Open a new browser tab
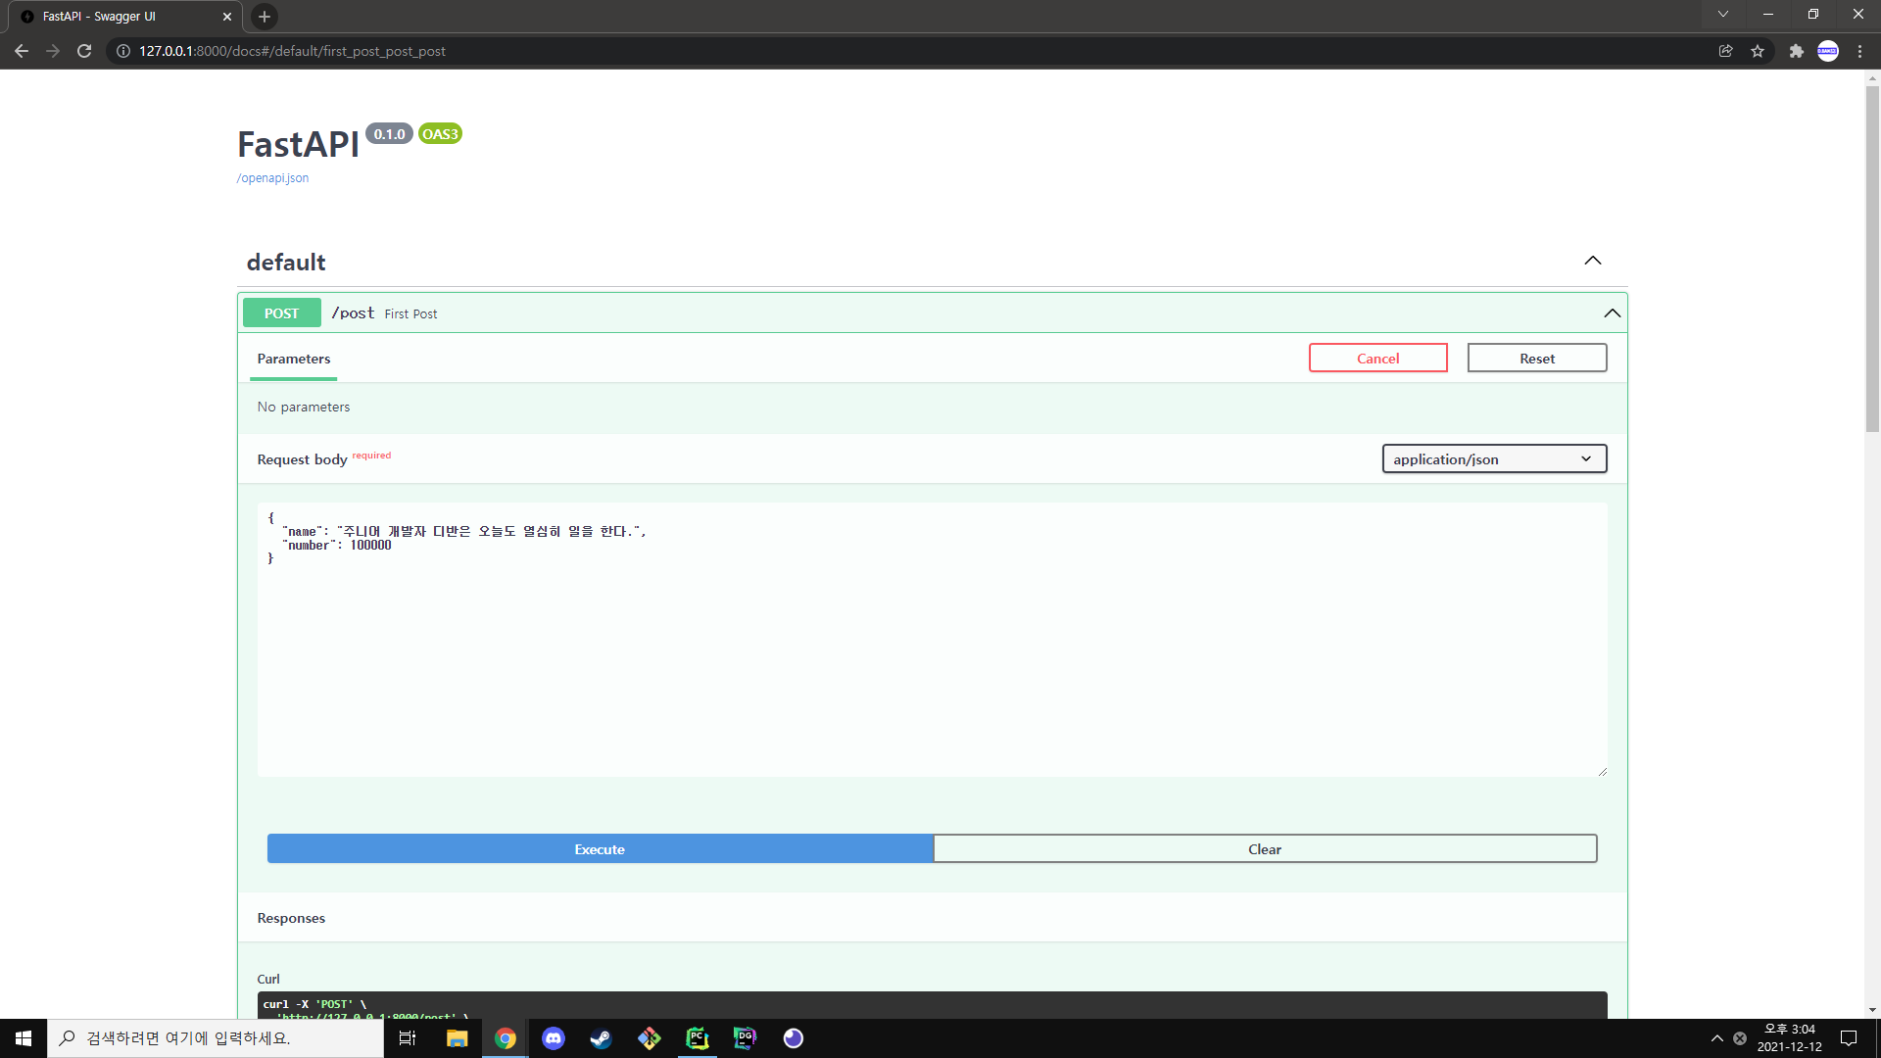Viewport: 1881px width, 1058px height. click(x=264, y=17)
